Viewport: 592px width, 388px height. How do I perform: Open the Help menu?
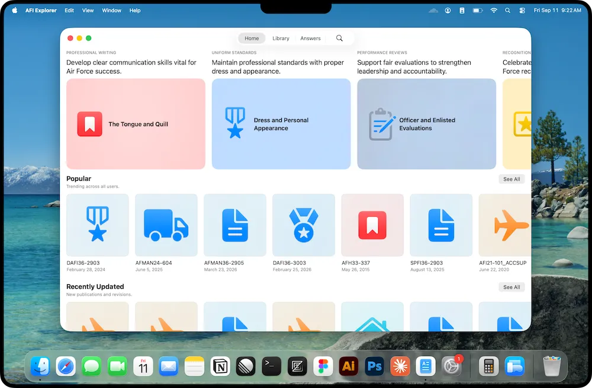(x=135, y=11)
